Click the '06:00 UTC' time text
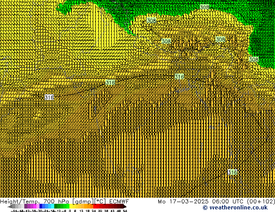The image size is (275, 212). [227, 202]
